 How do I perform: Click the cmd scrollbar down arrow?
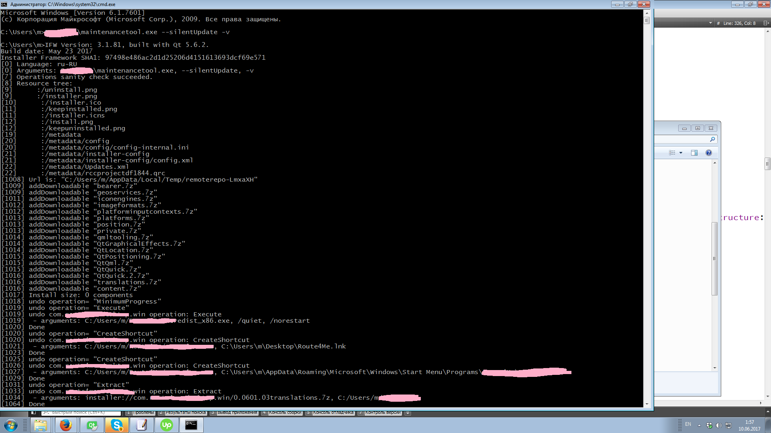(647, 404)
